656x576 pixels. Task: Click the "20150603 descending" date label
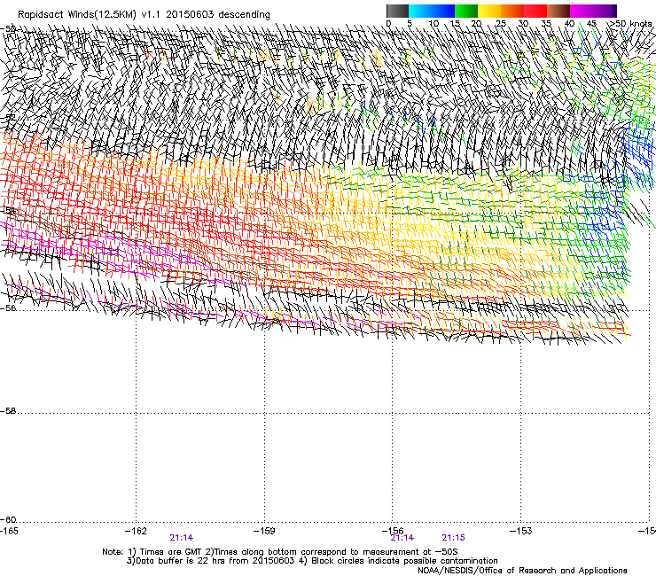[x=218, y=15]
